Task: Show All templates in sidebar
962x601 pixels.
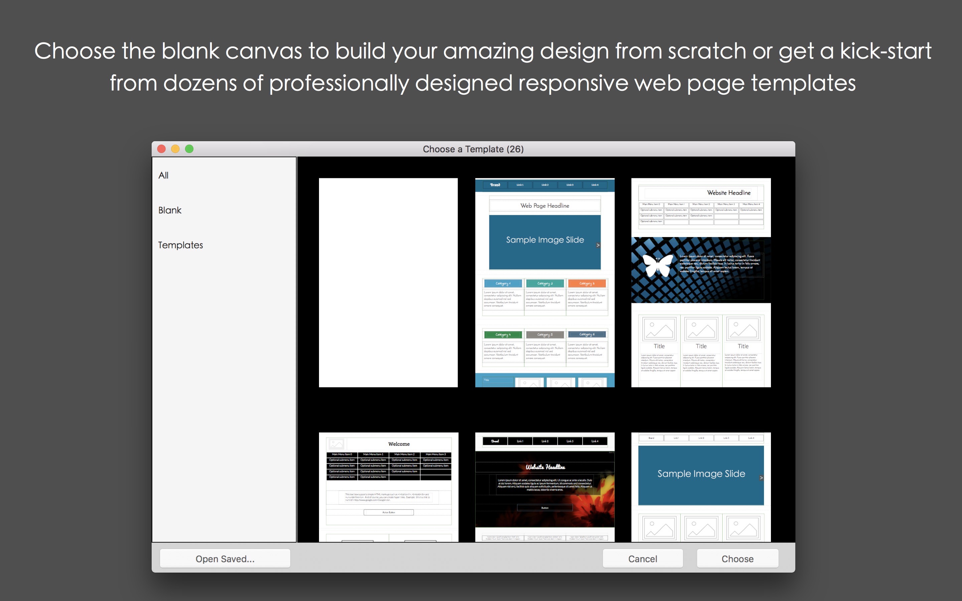Action: point(163,175)
